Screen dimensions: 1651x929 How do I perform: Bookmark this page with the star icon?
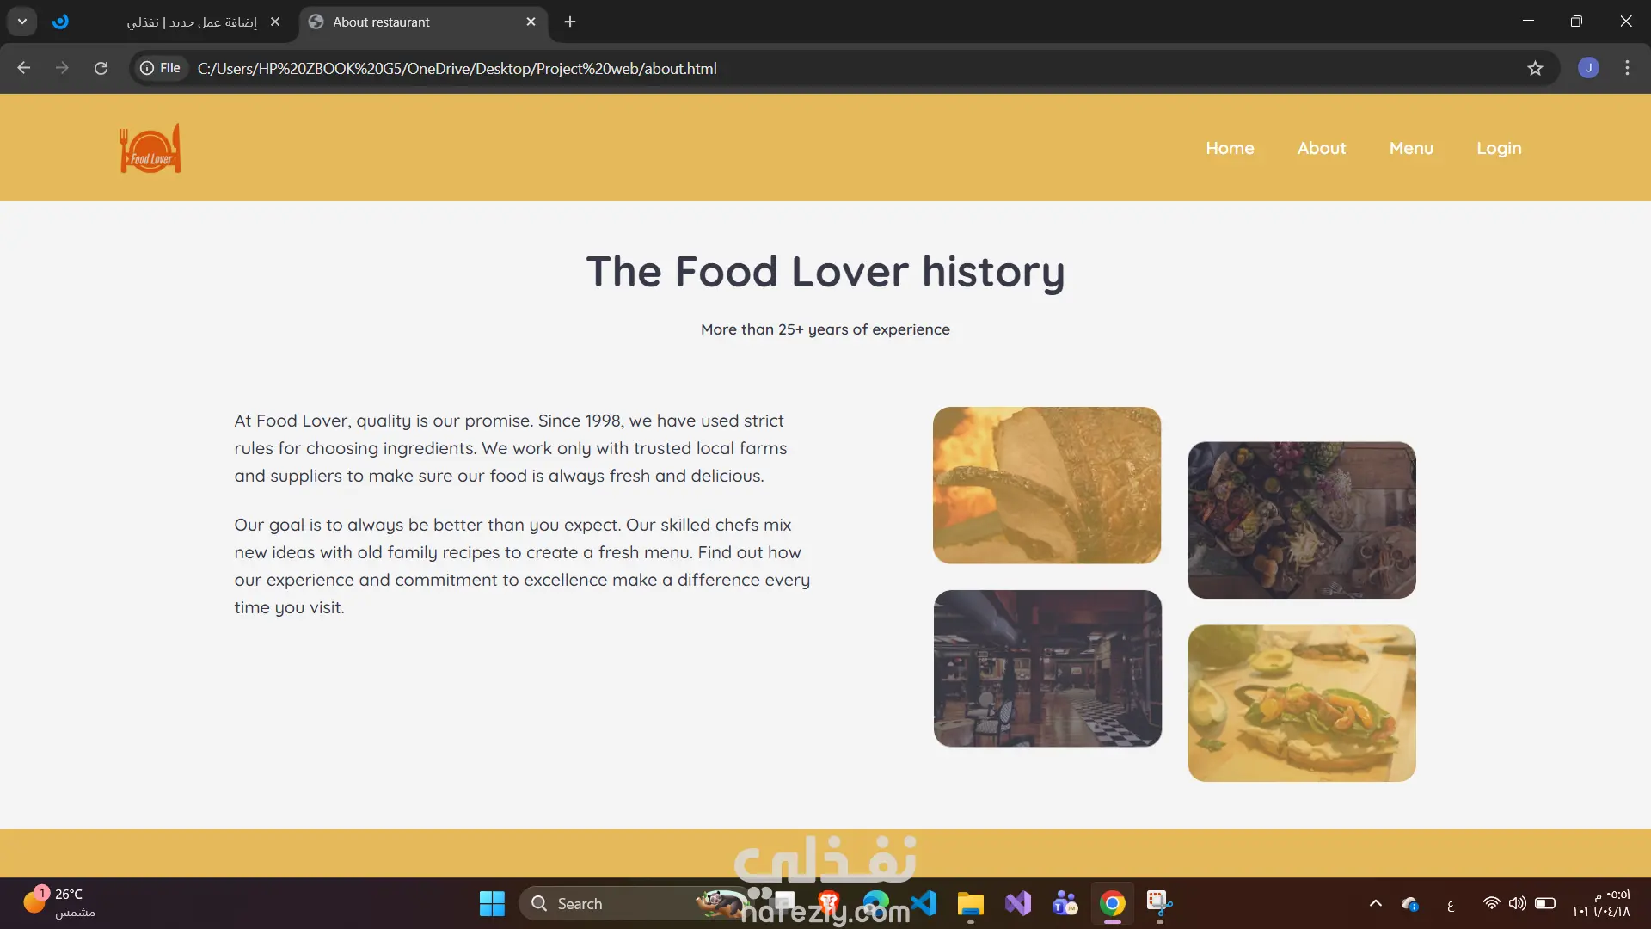[1535, 68]
